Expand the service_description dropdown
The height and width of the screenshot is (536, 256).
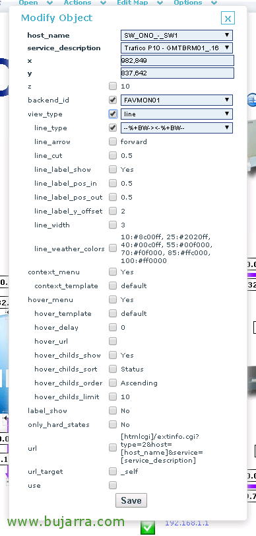tap(177, 48)
